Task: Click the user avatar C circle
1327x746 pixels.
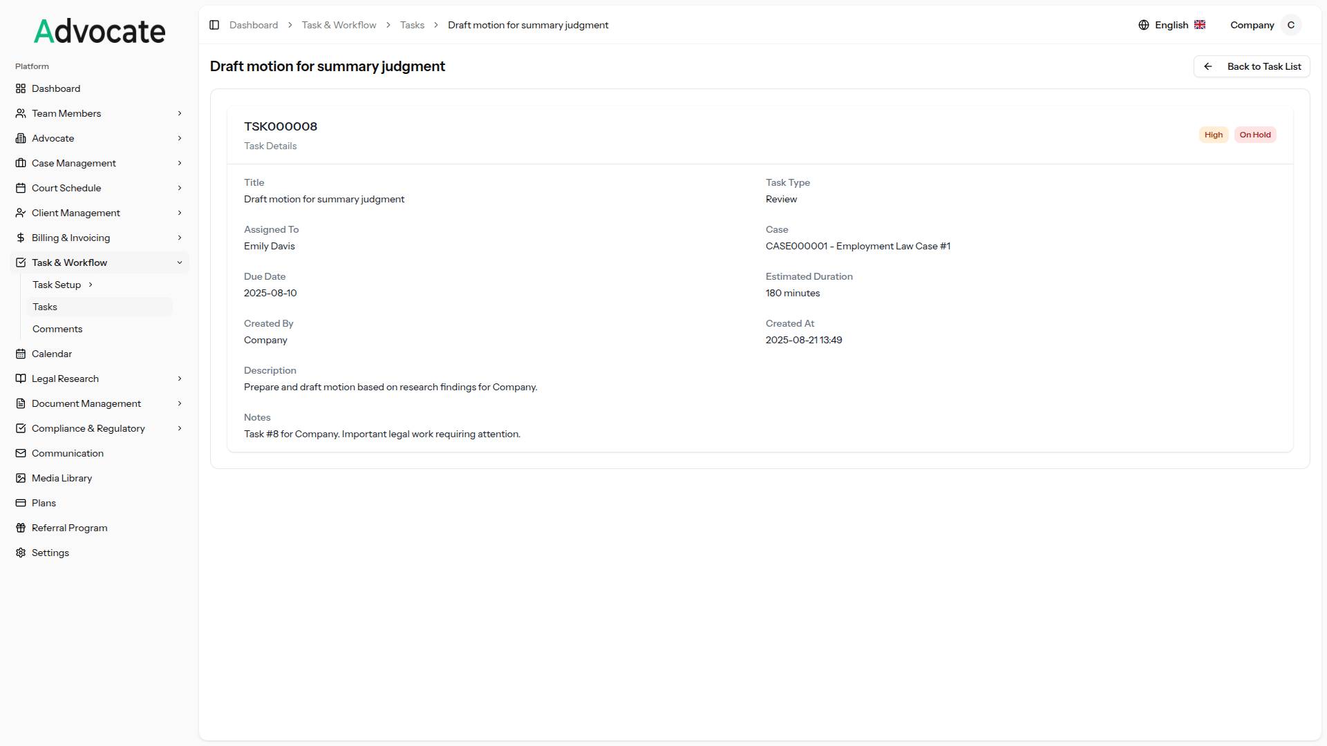Action: click(x=1290, y=25)
